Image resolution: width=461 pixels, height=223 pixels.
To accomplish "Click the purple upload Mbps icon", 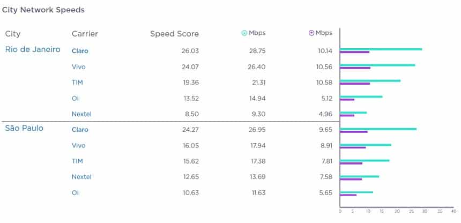I will click(x=311, y=33).
